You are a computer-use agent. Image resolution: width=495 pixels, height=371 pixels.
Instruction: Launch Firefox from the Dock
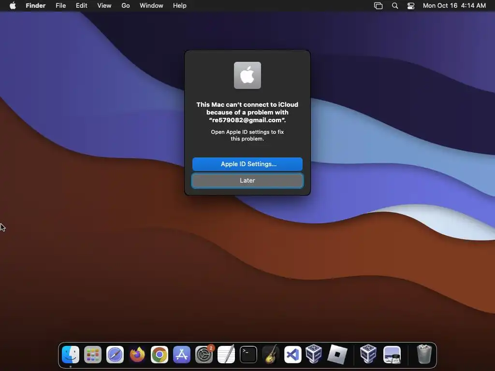[x=137, y=355]
